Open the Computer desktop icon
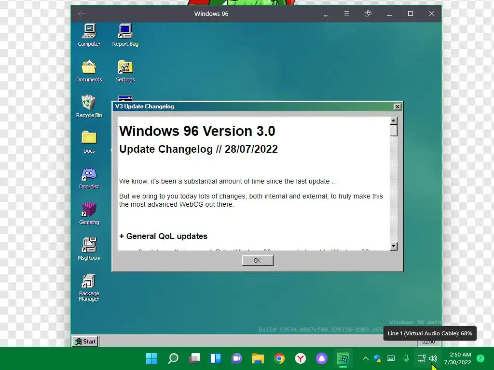Viewport: 494px width, 370px height. coord(89,35)
